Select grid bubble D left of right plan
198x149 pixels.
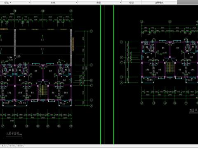click(x=121, y=42)
